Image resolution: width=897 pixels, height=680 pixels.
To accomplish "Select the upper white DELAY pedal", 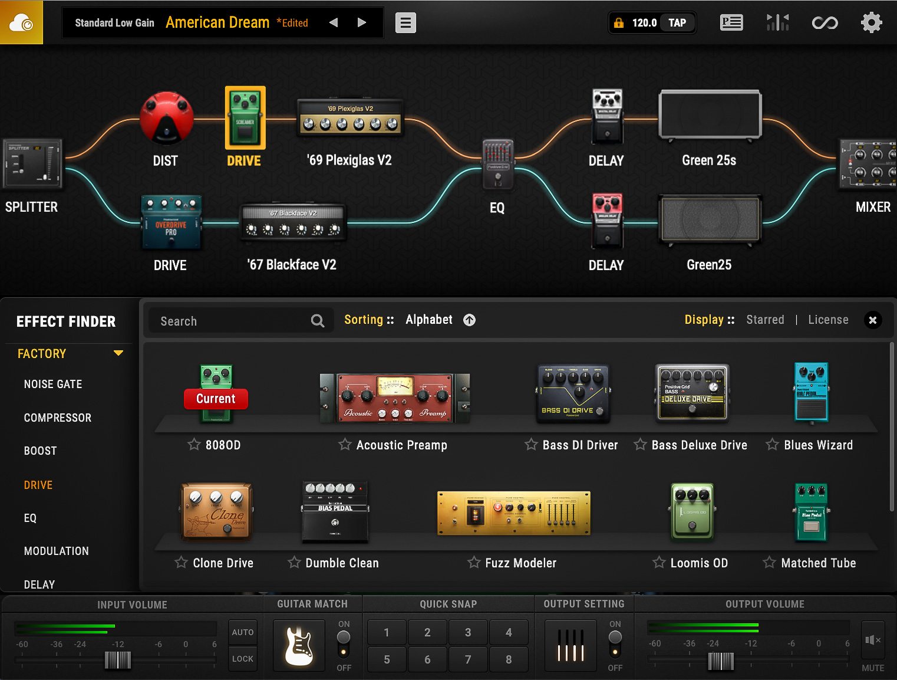I will (607, 116).
